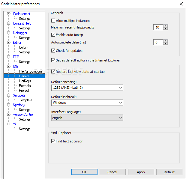This screenshot has width=186, height=179.
Task: Collapse the Editor tree node
Action: pos(8,43)
